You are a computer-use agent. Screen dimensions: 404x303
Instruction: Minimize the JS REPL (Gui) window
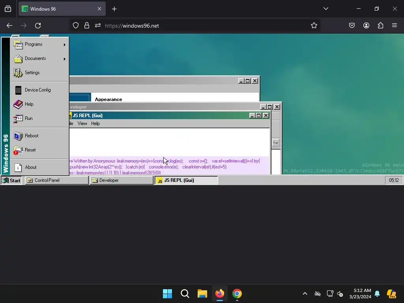pyautogui.click(x=252, y=116)
